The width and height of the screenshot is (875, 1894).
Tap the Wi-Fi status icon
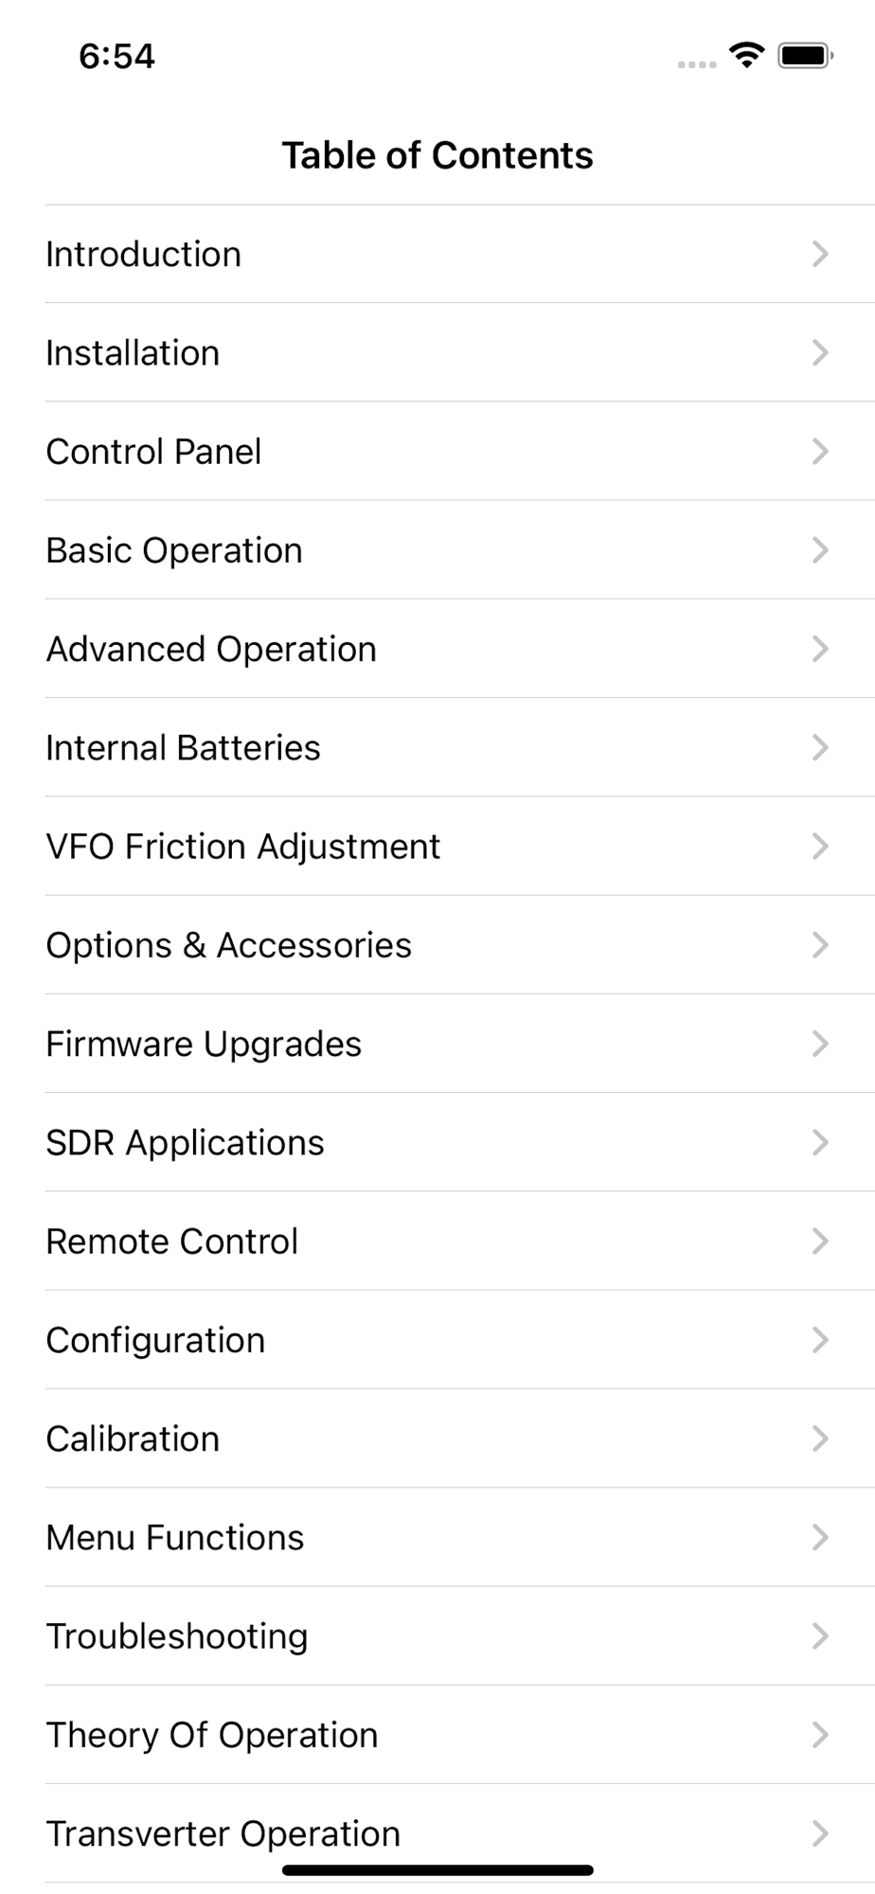pyautogui.click(x=747, y=56)
